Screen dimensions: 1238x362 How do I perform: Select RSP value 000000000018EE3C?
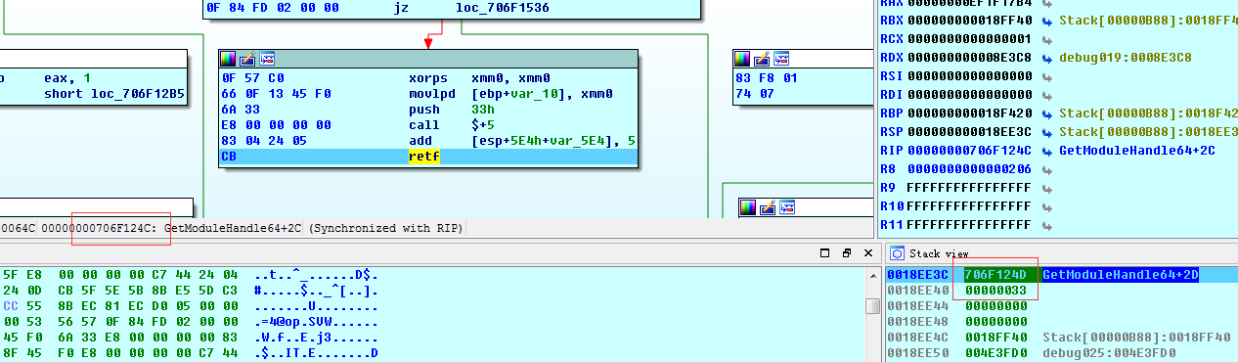click(971, 132)
